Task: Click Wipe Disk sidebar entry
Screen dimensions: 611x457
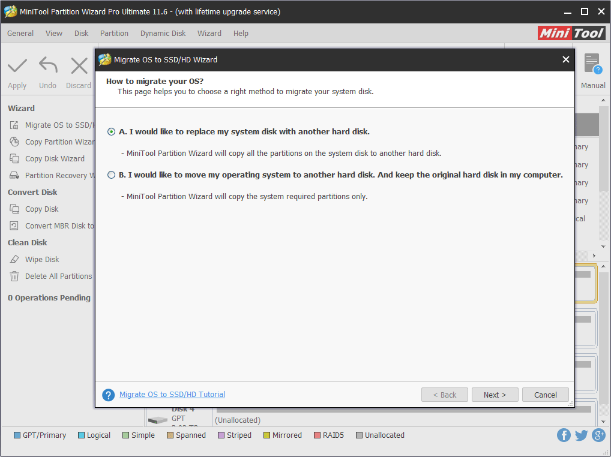Action: (x=42, y=259)
